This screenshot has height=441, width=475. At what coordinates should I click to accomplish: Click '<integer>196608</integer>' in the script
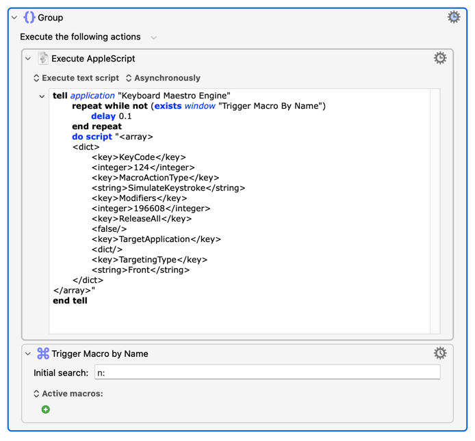coord(151,209)
